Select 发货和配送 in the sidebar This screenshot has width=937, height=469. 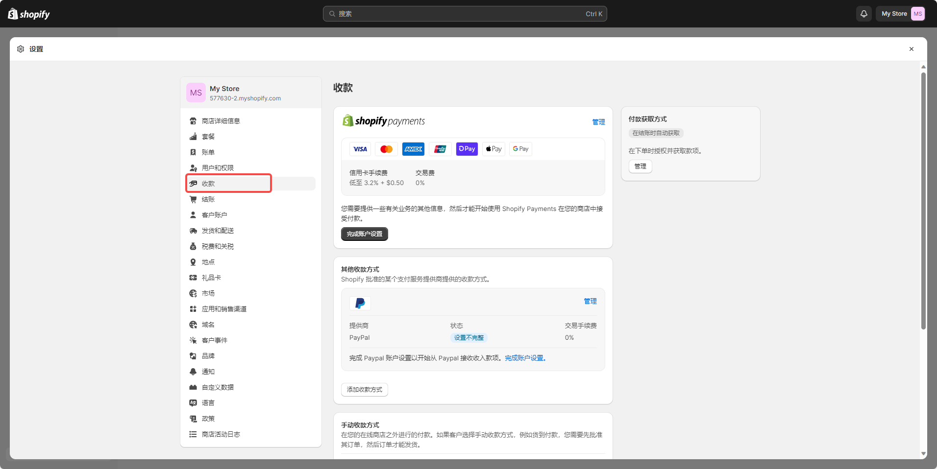pyautogui.click(x=251, y=231)
